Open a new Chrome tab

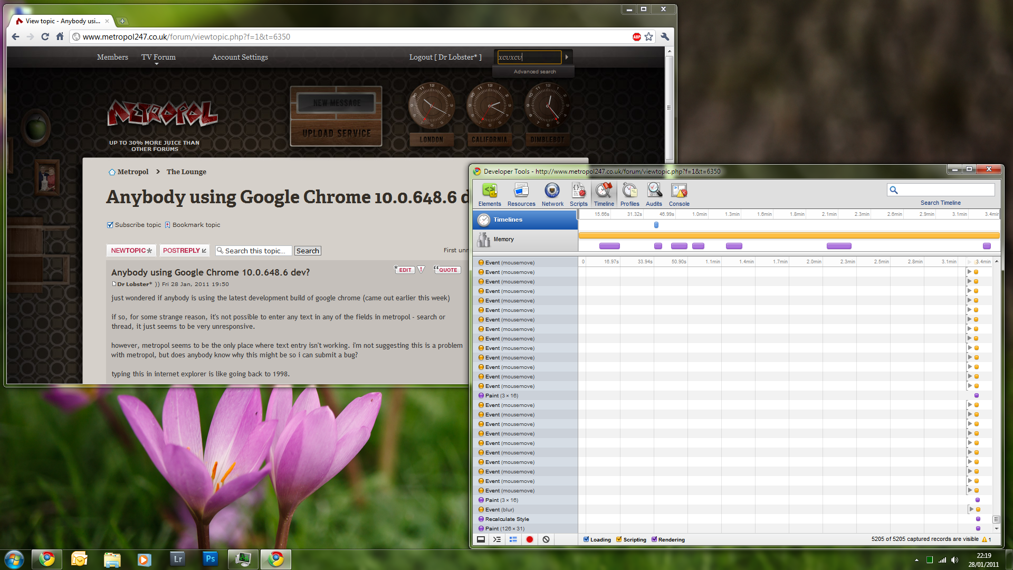tap(122, 21)
